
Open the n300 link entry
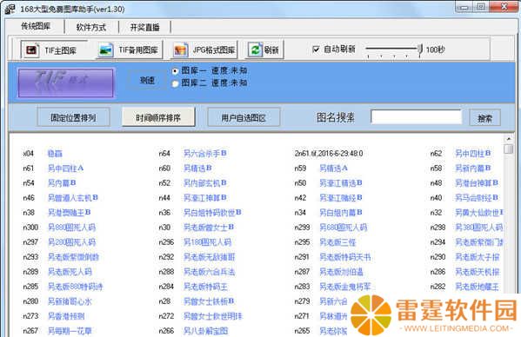(72, 228)
